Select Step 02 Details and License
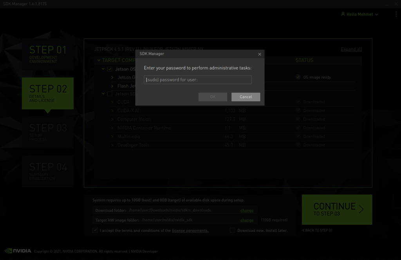This screenshot has height=260, width=401. coord(48,93)
